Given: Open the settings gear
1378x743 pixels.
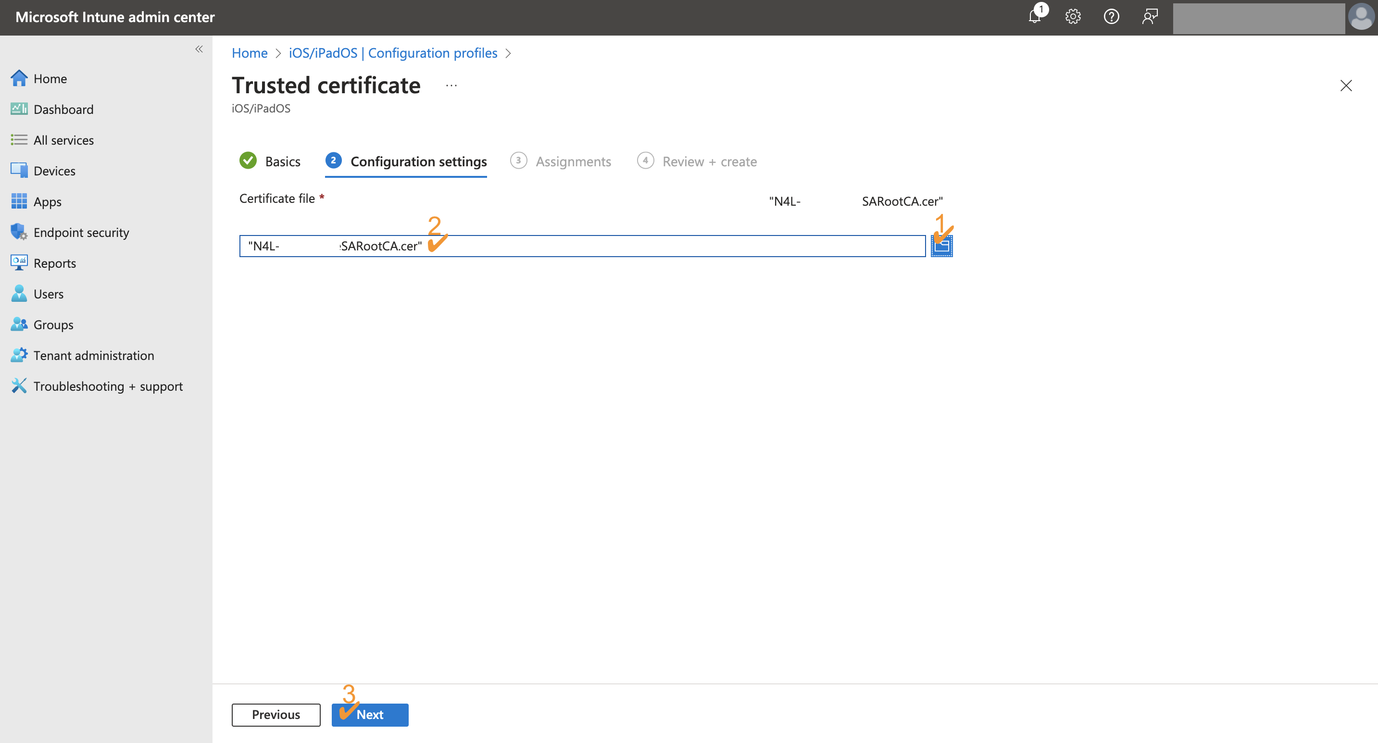Looking at the screenshot, I should 1073,16.
